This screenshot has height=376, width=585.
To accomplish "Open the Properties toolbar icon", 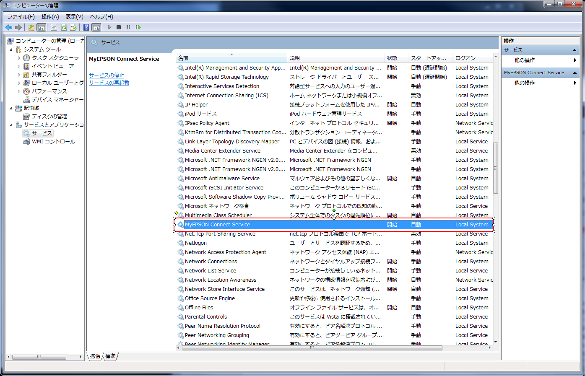I will pyautogui.click(x=54, y=27).
